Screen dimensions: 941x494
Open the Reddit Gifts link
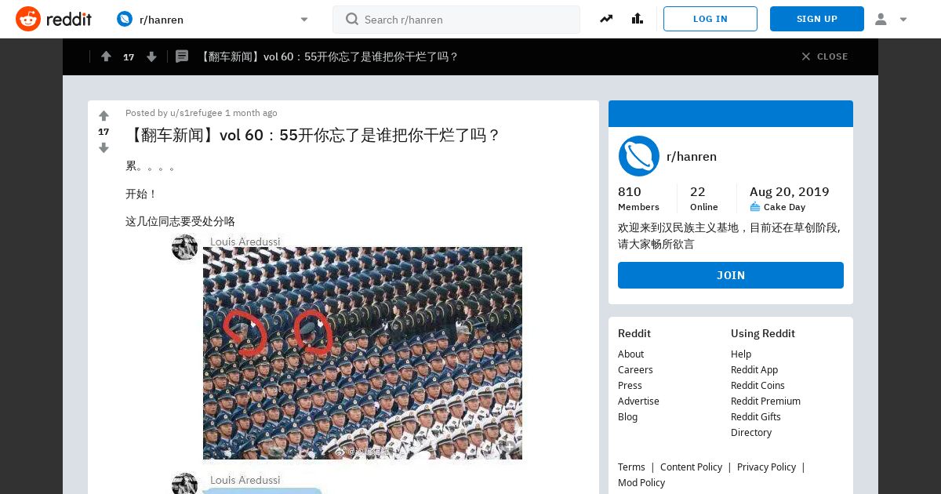(756, 416)
